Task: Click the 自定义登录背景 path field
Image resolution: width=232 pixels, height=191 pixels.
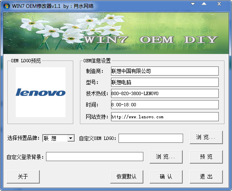Action: pyautogui.click(x=94, y=157)
